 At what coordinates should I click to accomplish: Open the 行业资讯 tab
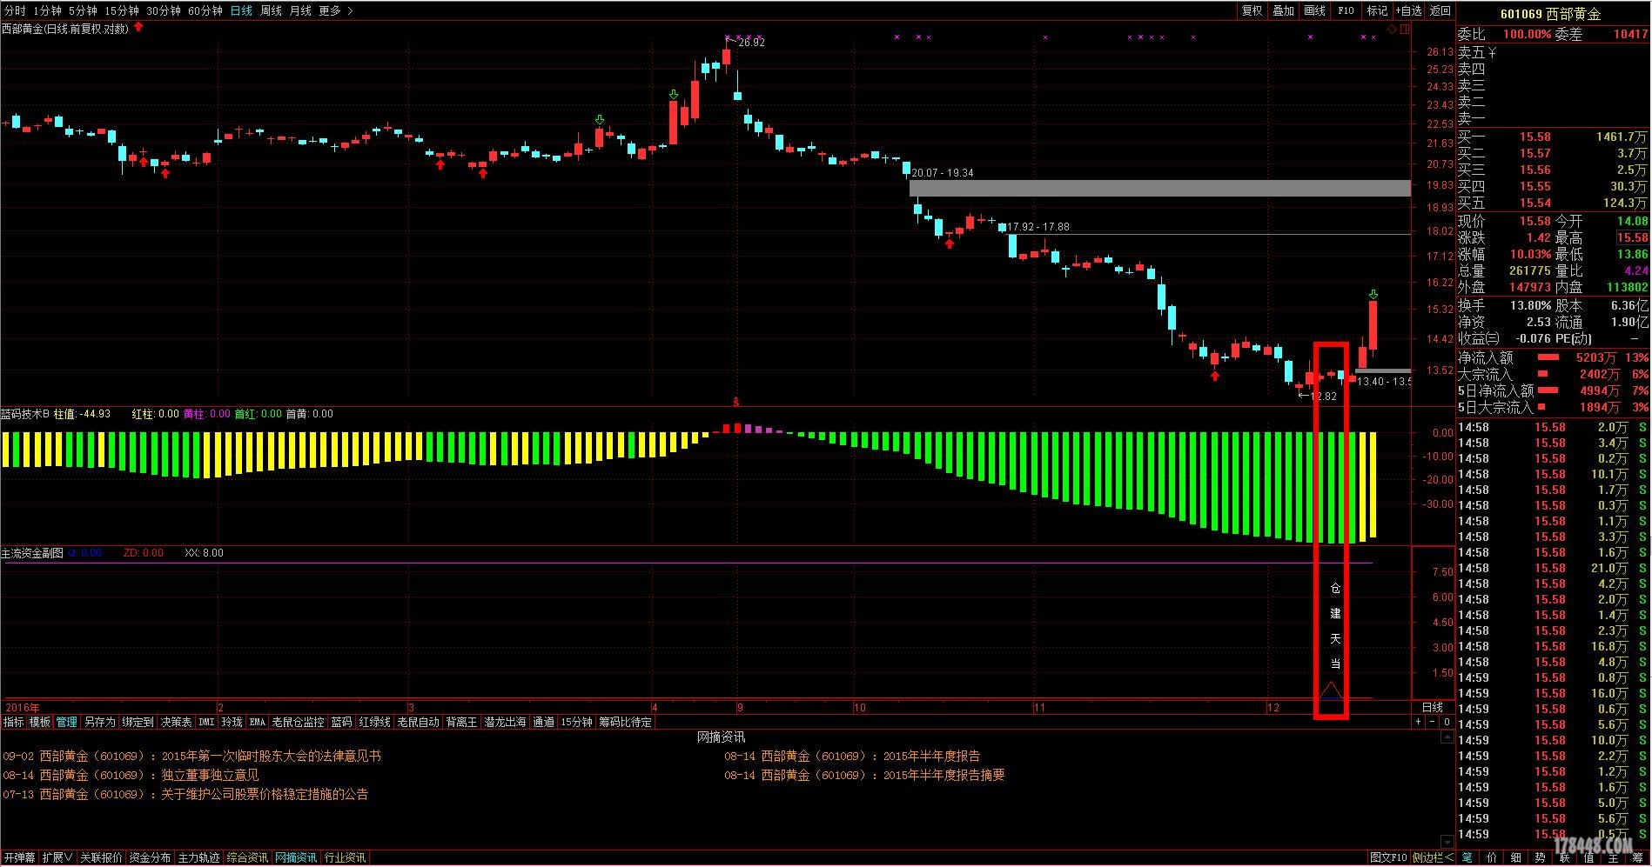click(x=345, y=857)
